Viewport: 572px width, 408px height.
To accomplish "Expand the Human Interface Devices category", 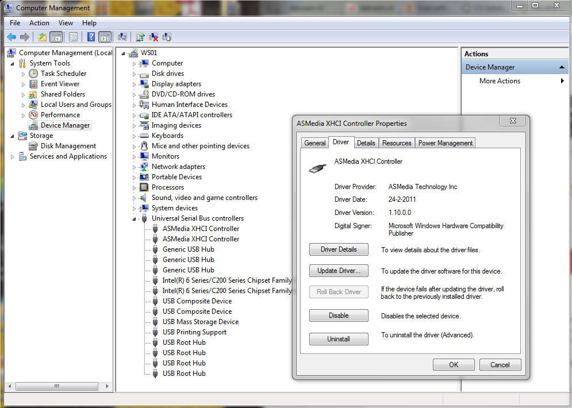I will [x=135, y=105].
